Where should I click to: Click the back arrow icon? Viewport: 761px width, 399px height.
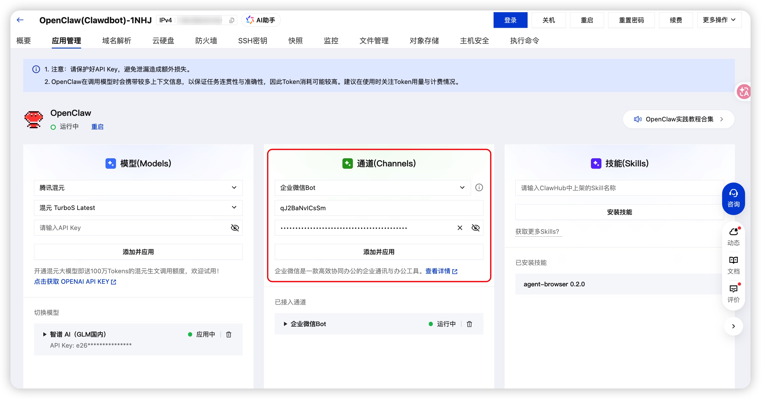pos(20,20)
